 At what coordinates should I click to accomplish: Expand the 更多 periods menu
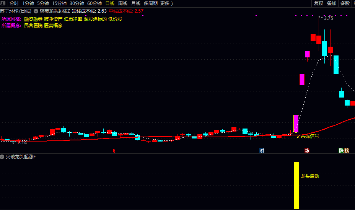coord(167,3)
